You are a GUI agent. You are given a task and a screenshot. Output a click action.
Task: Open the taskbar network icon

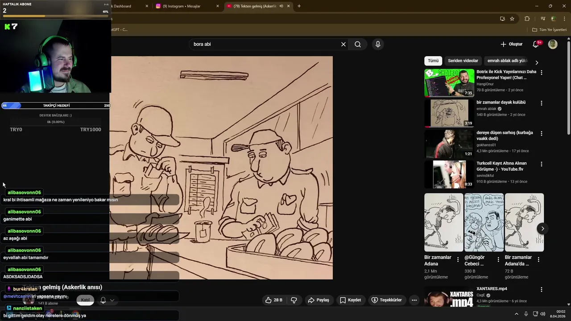click(x=535, y=314)
